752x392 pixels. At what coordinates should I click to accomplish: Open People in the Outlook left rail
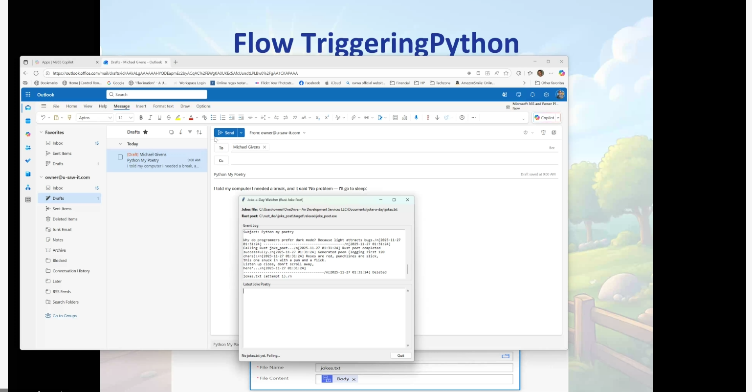point(28,147)
